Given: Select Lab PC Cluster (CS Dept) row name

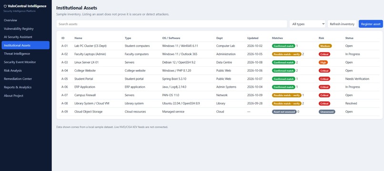Looking at the screenshot, I should coord(91,46).
